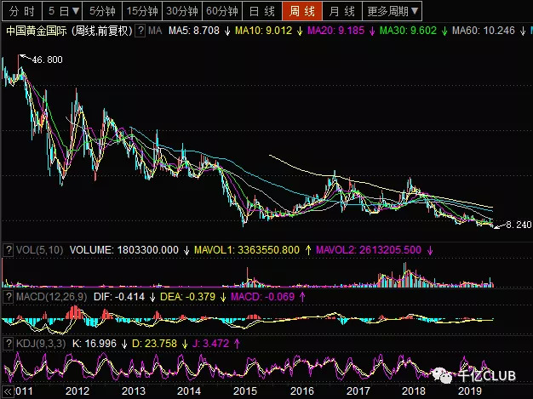Image resolution: width=533 pixels, height=399 pixels.
Task: Open the 5日 period dropdown
Action: tap(62, 11)
